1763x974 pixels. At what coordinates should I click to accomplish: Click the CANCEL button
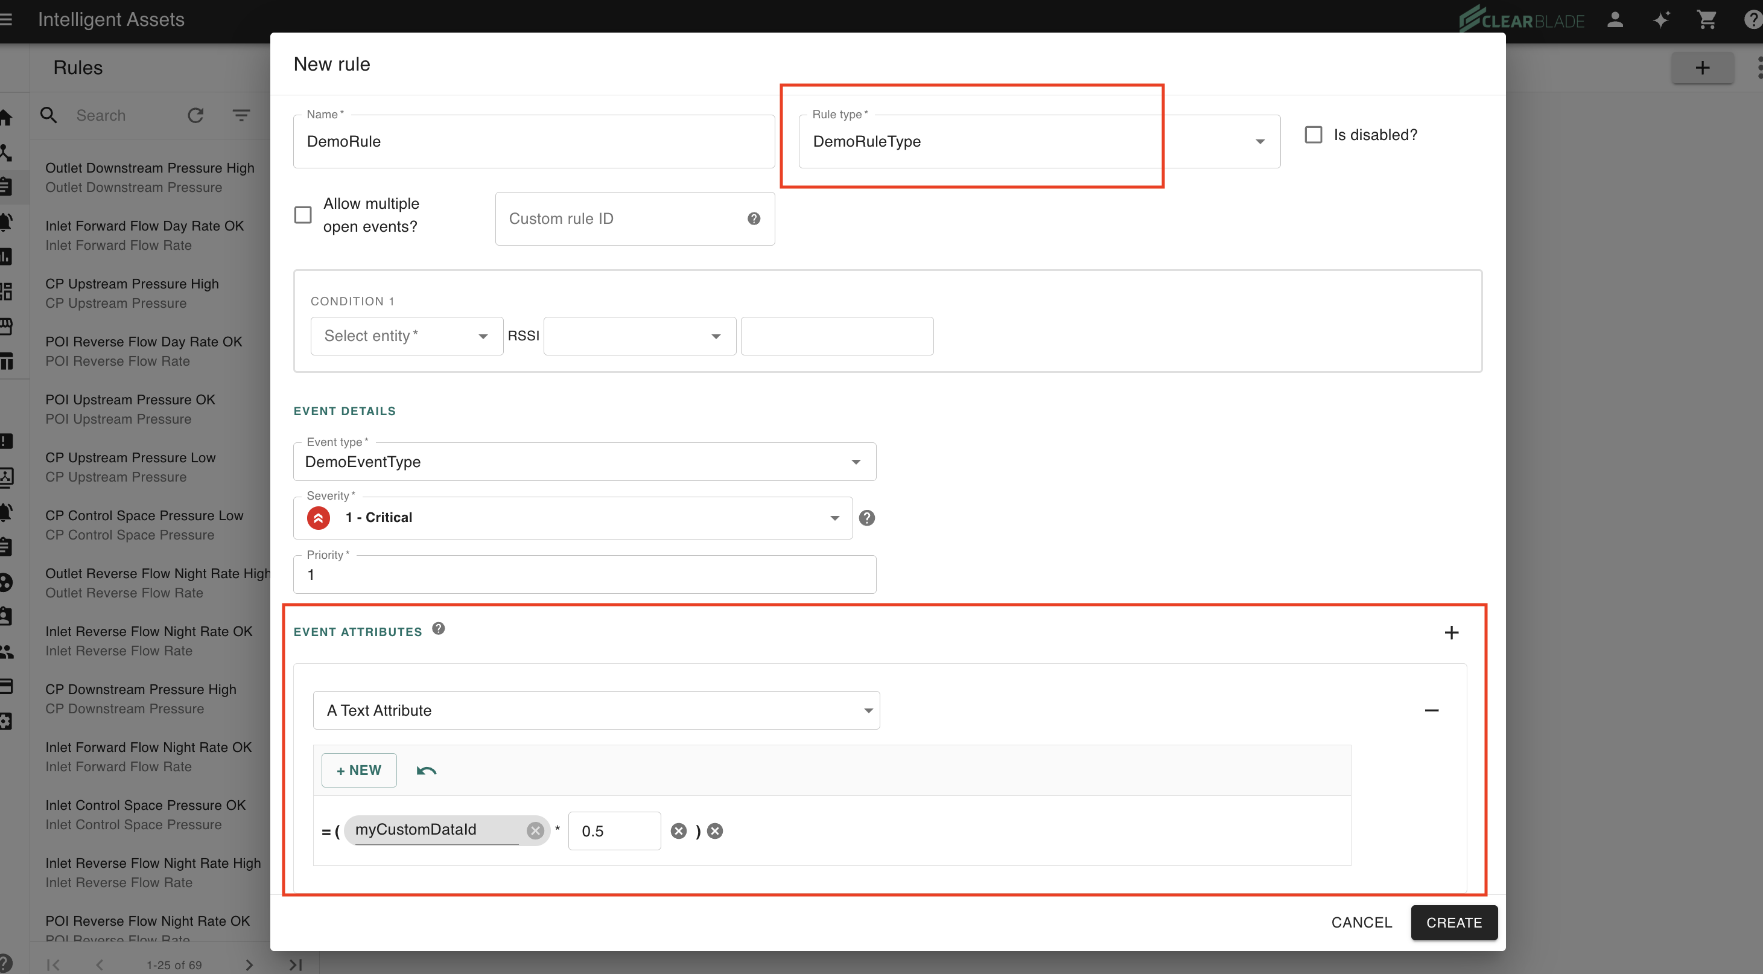[x=1361, y=923]
